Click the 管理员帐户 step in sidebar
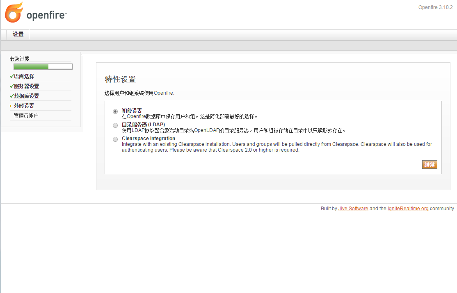Screen dimensions: 457x293 (x=26, y=116)
